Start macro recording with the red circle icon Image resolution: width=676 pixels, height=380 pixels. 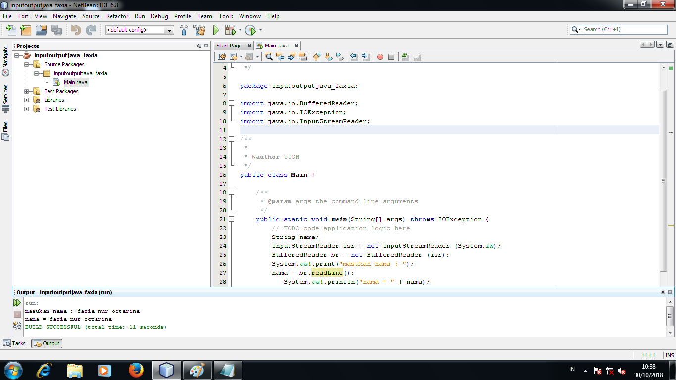(x=380, y=56)
